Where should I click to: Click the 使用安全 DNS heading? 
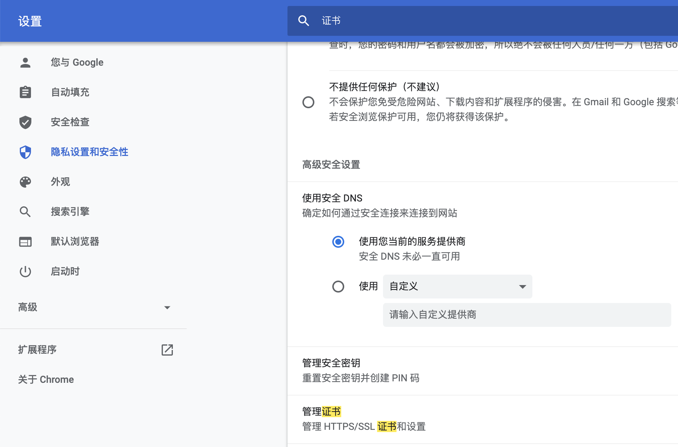pos(332,198)
